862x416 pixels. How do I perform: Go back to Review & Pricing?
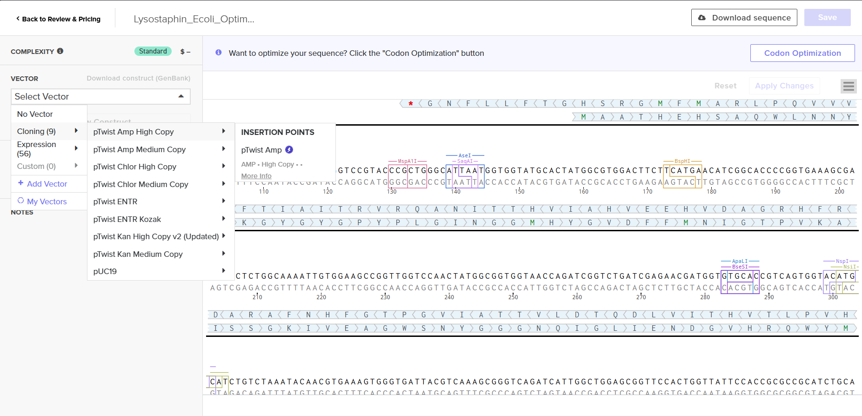click(58, 19)
